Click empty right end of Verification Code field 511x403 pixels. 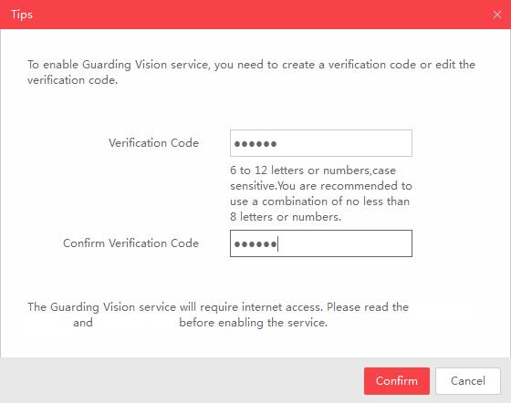pos(375,143)
